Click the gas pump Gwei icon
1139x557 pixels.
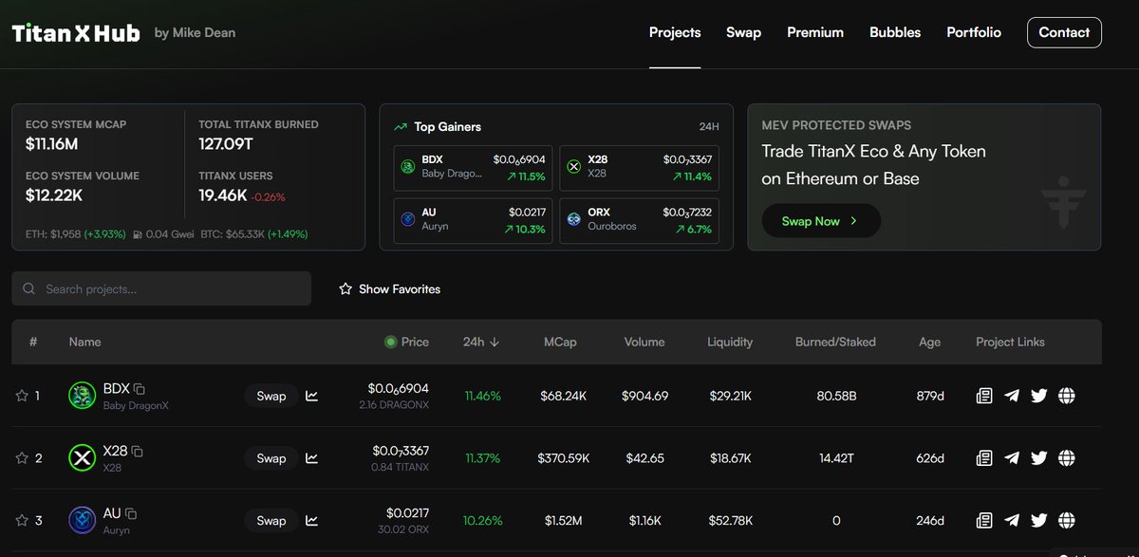point(139,233)
